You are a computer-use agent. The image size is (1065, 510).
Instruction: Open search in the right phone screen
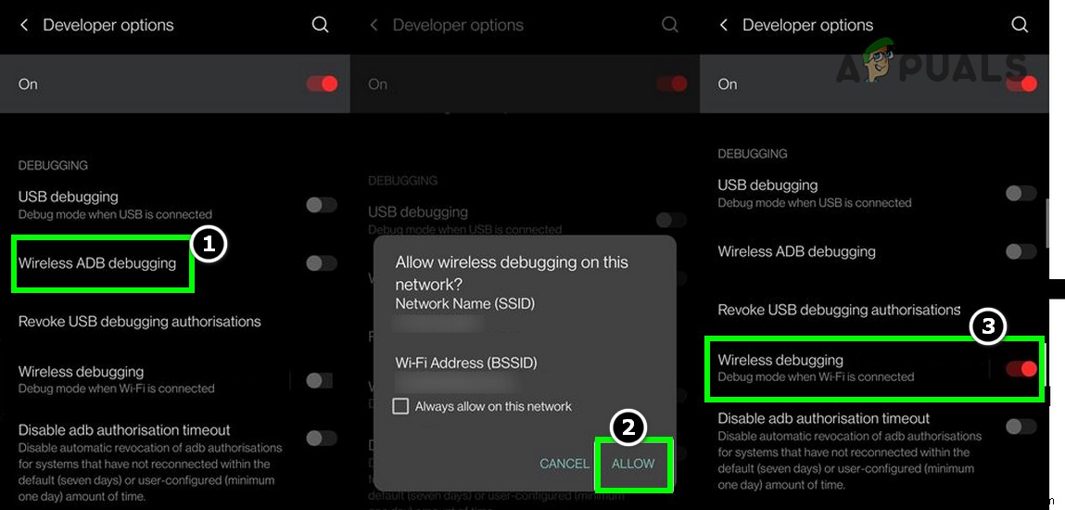(x=1020, y=25)
